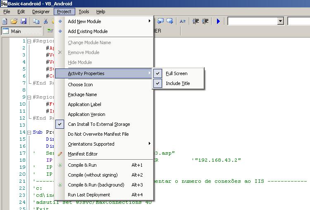Click the Open folder toolbar icon

coord(14,21)
